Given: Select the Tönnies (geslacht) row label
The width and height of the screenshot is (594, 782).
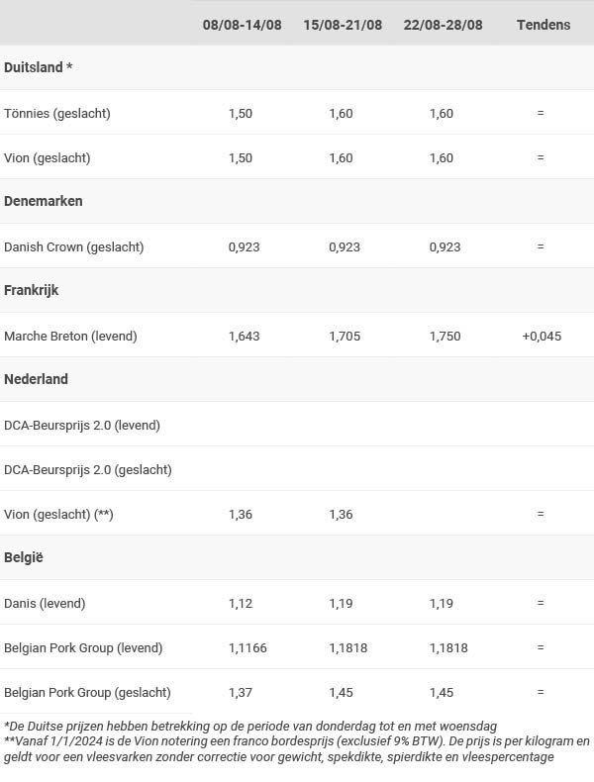Looking at the screenshot, I should pos(57,113).
